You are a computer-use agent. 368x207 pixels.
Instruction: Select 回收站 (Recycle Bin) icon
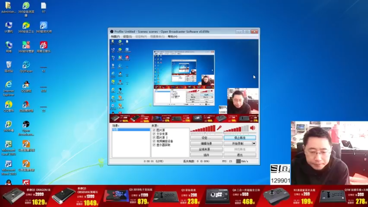click(8, 67)
